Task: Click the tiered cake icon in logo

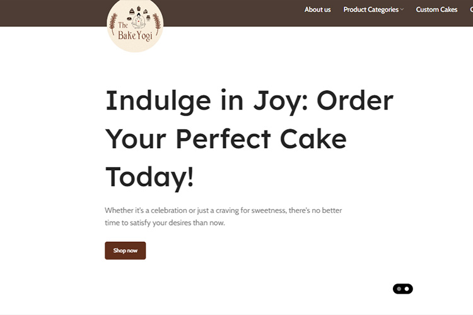Action: pyautogui.click(x=132, y=11)
